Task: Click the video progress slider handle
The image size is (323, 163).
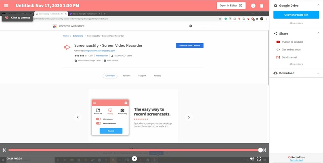Action: 260,150
